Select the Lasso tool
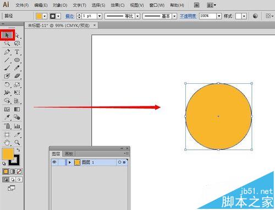 click(17, 44)
